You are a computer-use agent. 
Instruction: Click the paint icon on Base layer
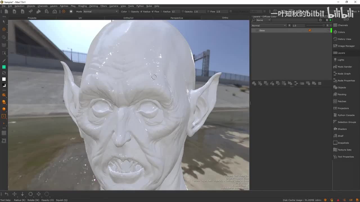click(310, 30)
